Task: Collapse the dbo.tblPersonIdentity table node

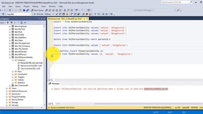Action: click(x=10, y=57)
